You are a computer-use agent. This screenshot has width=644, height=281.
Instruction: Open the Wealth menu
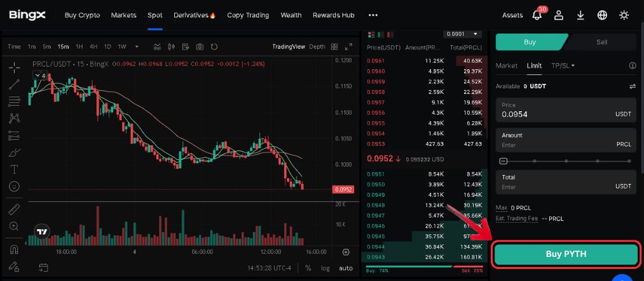[x=291, y=15]
